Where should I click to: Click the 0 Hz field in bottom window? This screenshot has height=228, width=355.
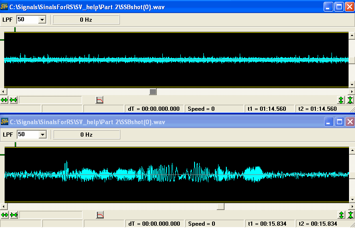(86, 134)
